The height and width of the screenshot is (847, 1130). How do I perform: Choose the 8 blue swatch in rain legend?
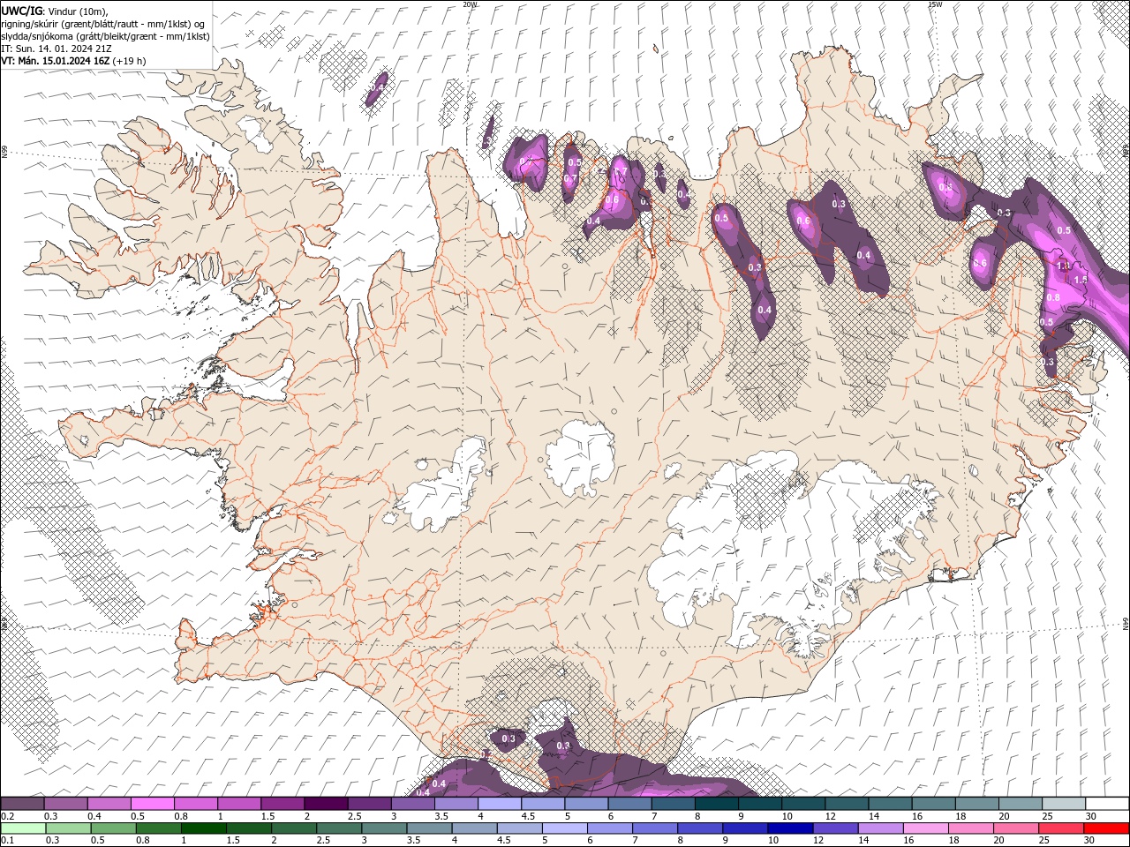(700, 828)
